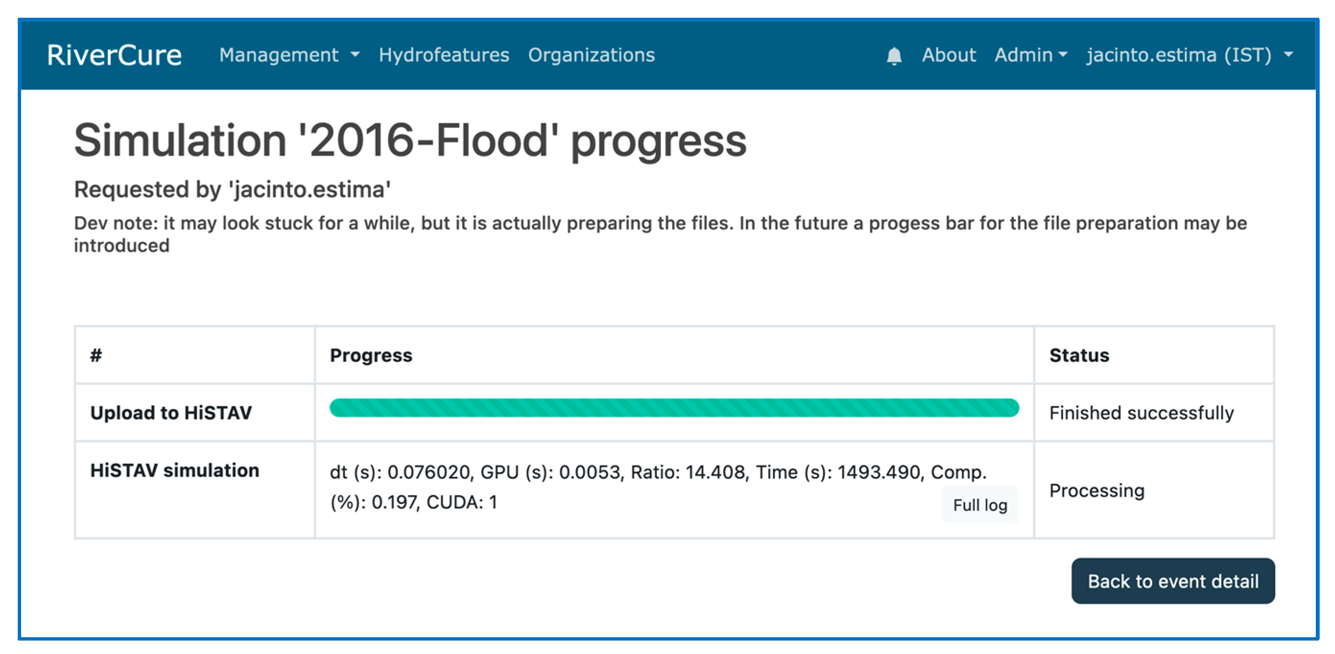Click the Progress column header
This screenshot has height=654, width=1335.
[x=371, y=355]
